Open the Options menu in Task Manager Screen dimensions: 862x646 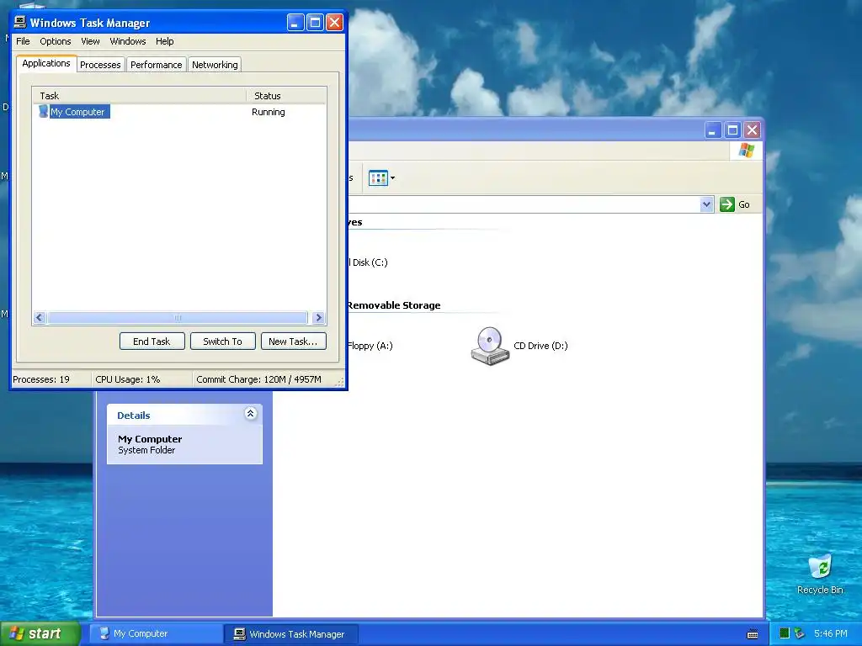55,41
